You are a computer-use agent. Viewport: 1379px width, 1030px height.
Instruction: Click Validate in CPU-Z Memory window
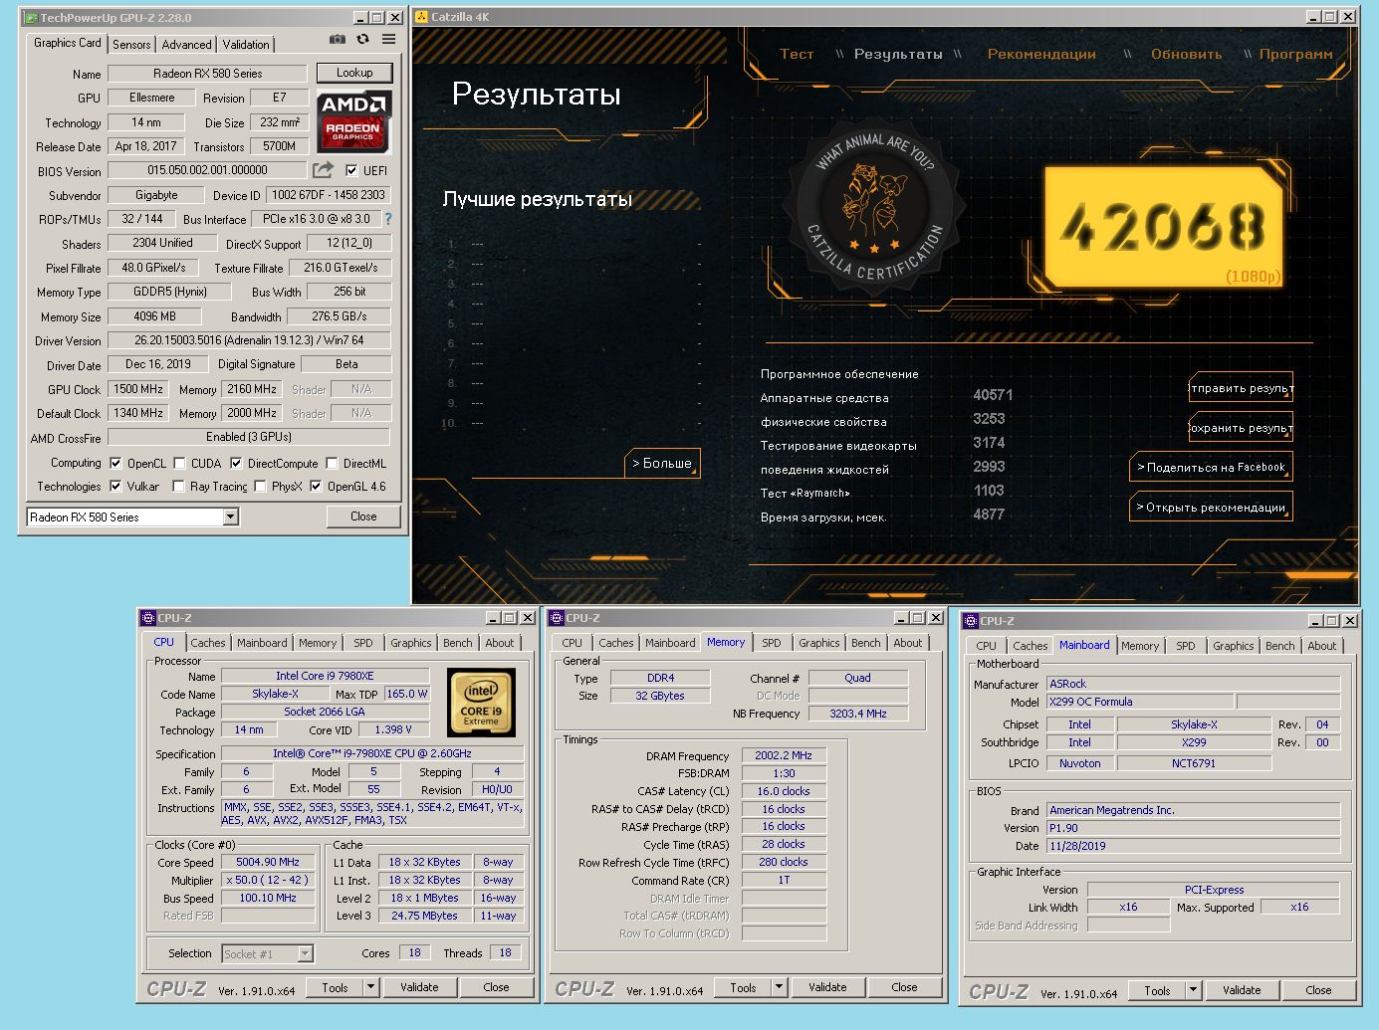tap(827, 987)
